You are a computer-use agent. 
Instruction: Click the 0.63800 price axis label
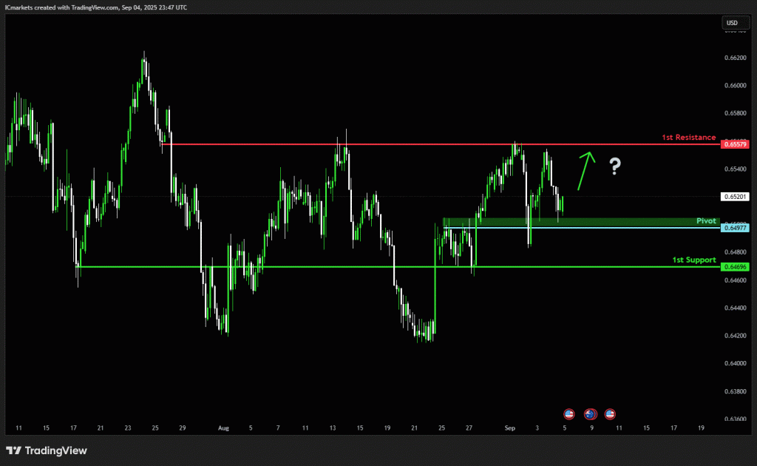[736, 391]
